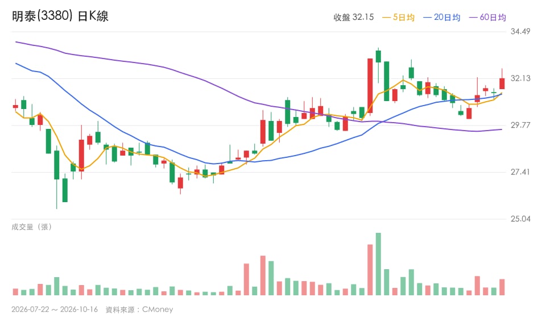Click the 5日均 legend entry
Image resolution: width=546 pixels, height=318 pixels.
point(398,18)
